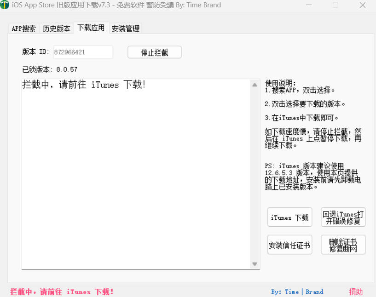Click 回退iTunes打开错误修复 button
The image size is (376, 297).
(343, 217)
